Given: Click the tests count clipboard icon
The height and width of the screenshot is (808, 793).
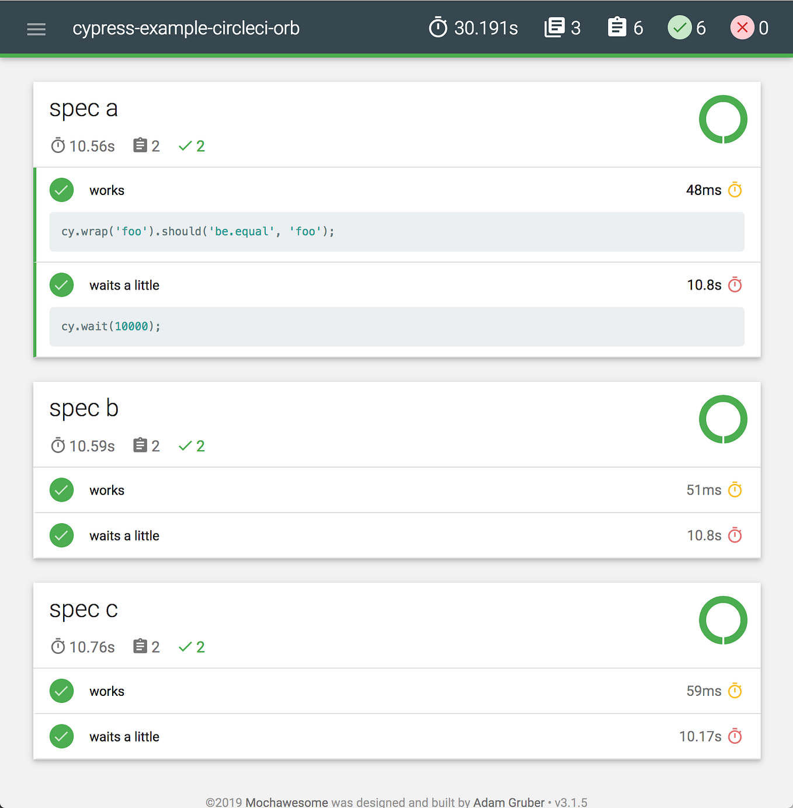Looking at the screenshot, I should (618, 27).
